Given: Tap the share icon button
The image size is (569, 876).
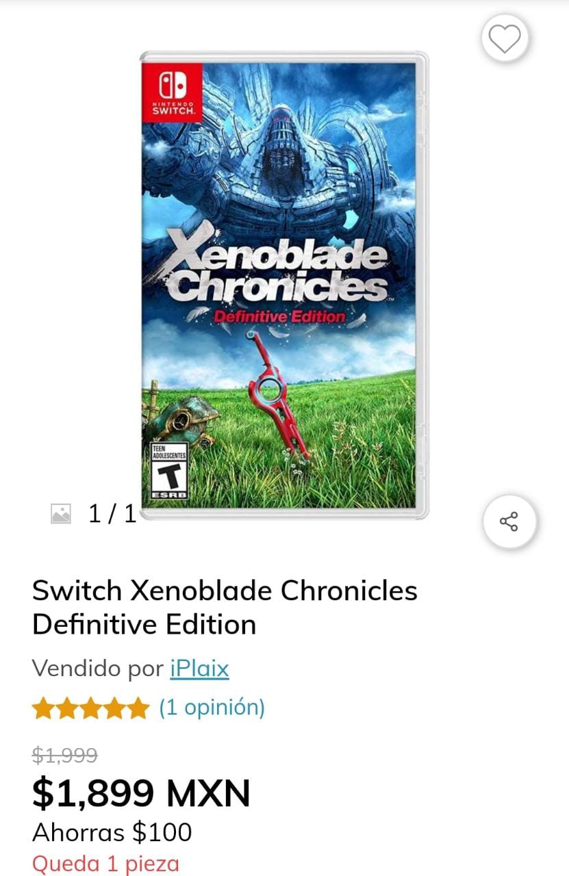Looking at the screenshot, I should click(x=509, y=521).
